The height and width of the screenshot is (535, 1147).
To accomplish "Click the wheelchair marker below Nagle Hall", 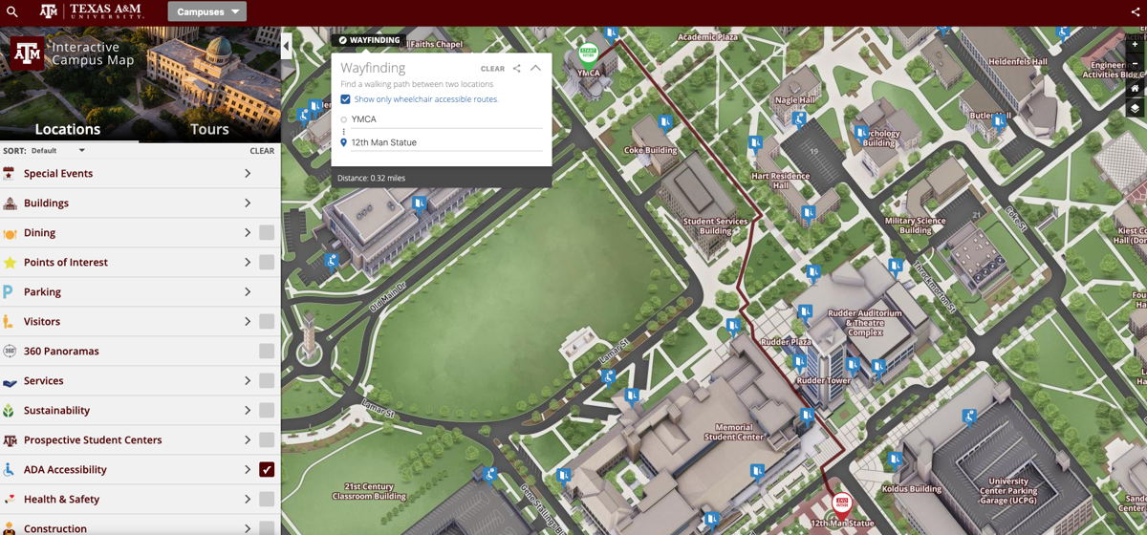I will (800, 119).
